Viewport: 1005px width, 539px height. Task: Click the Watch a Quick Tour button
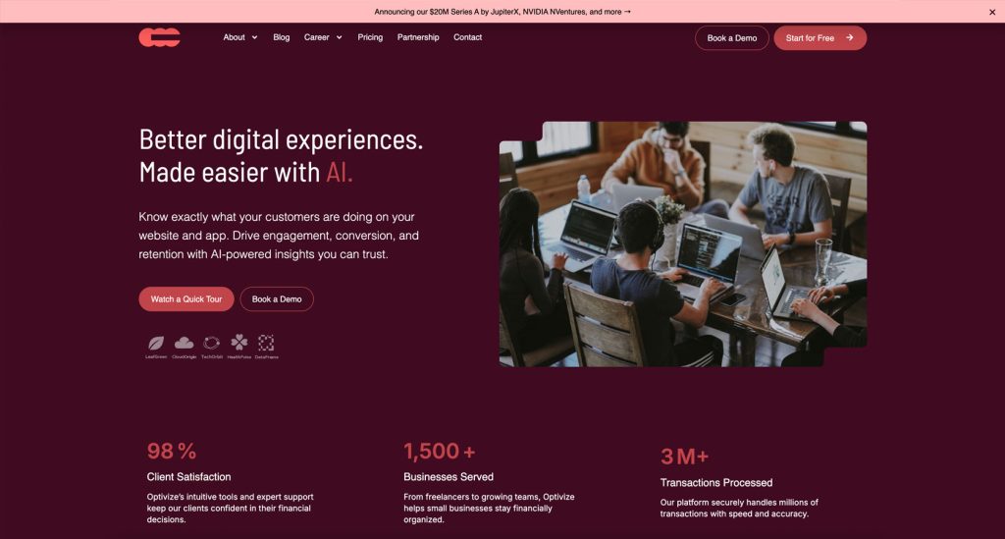tap(186, 299)
